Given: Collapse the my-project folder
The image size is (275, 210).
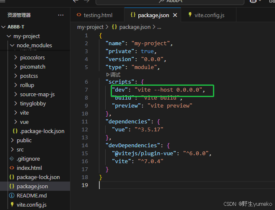Looking at the screenshot, I should pyautogui.click(x=9, y=36).
